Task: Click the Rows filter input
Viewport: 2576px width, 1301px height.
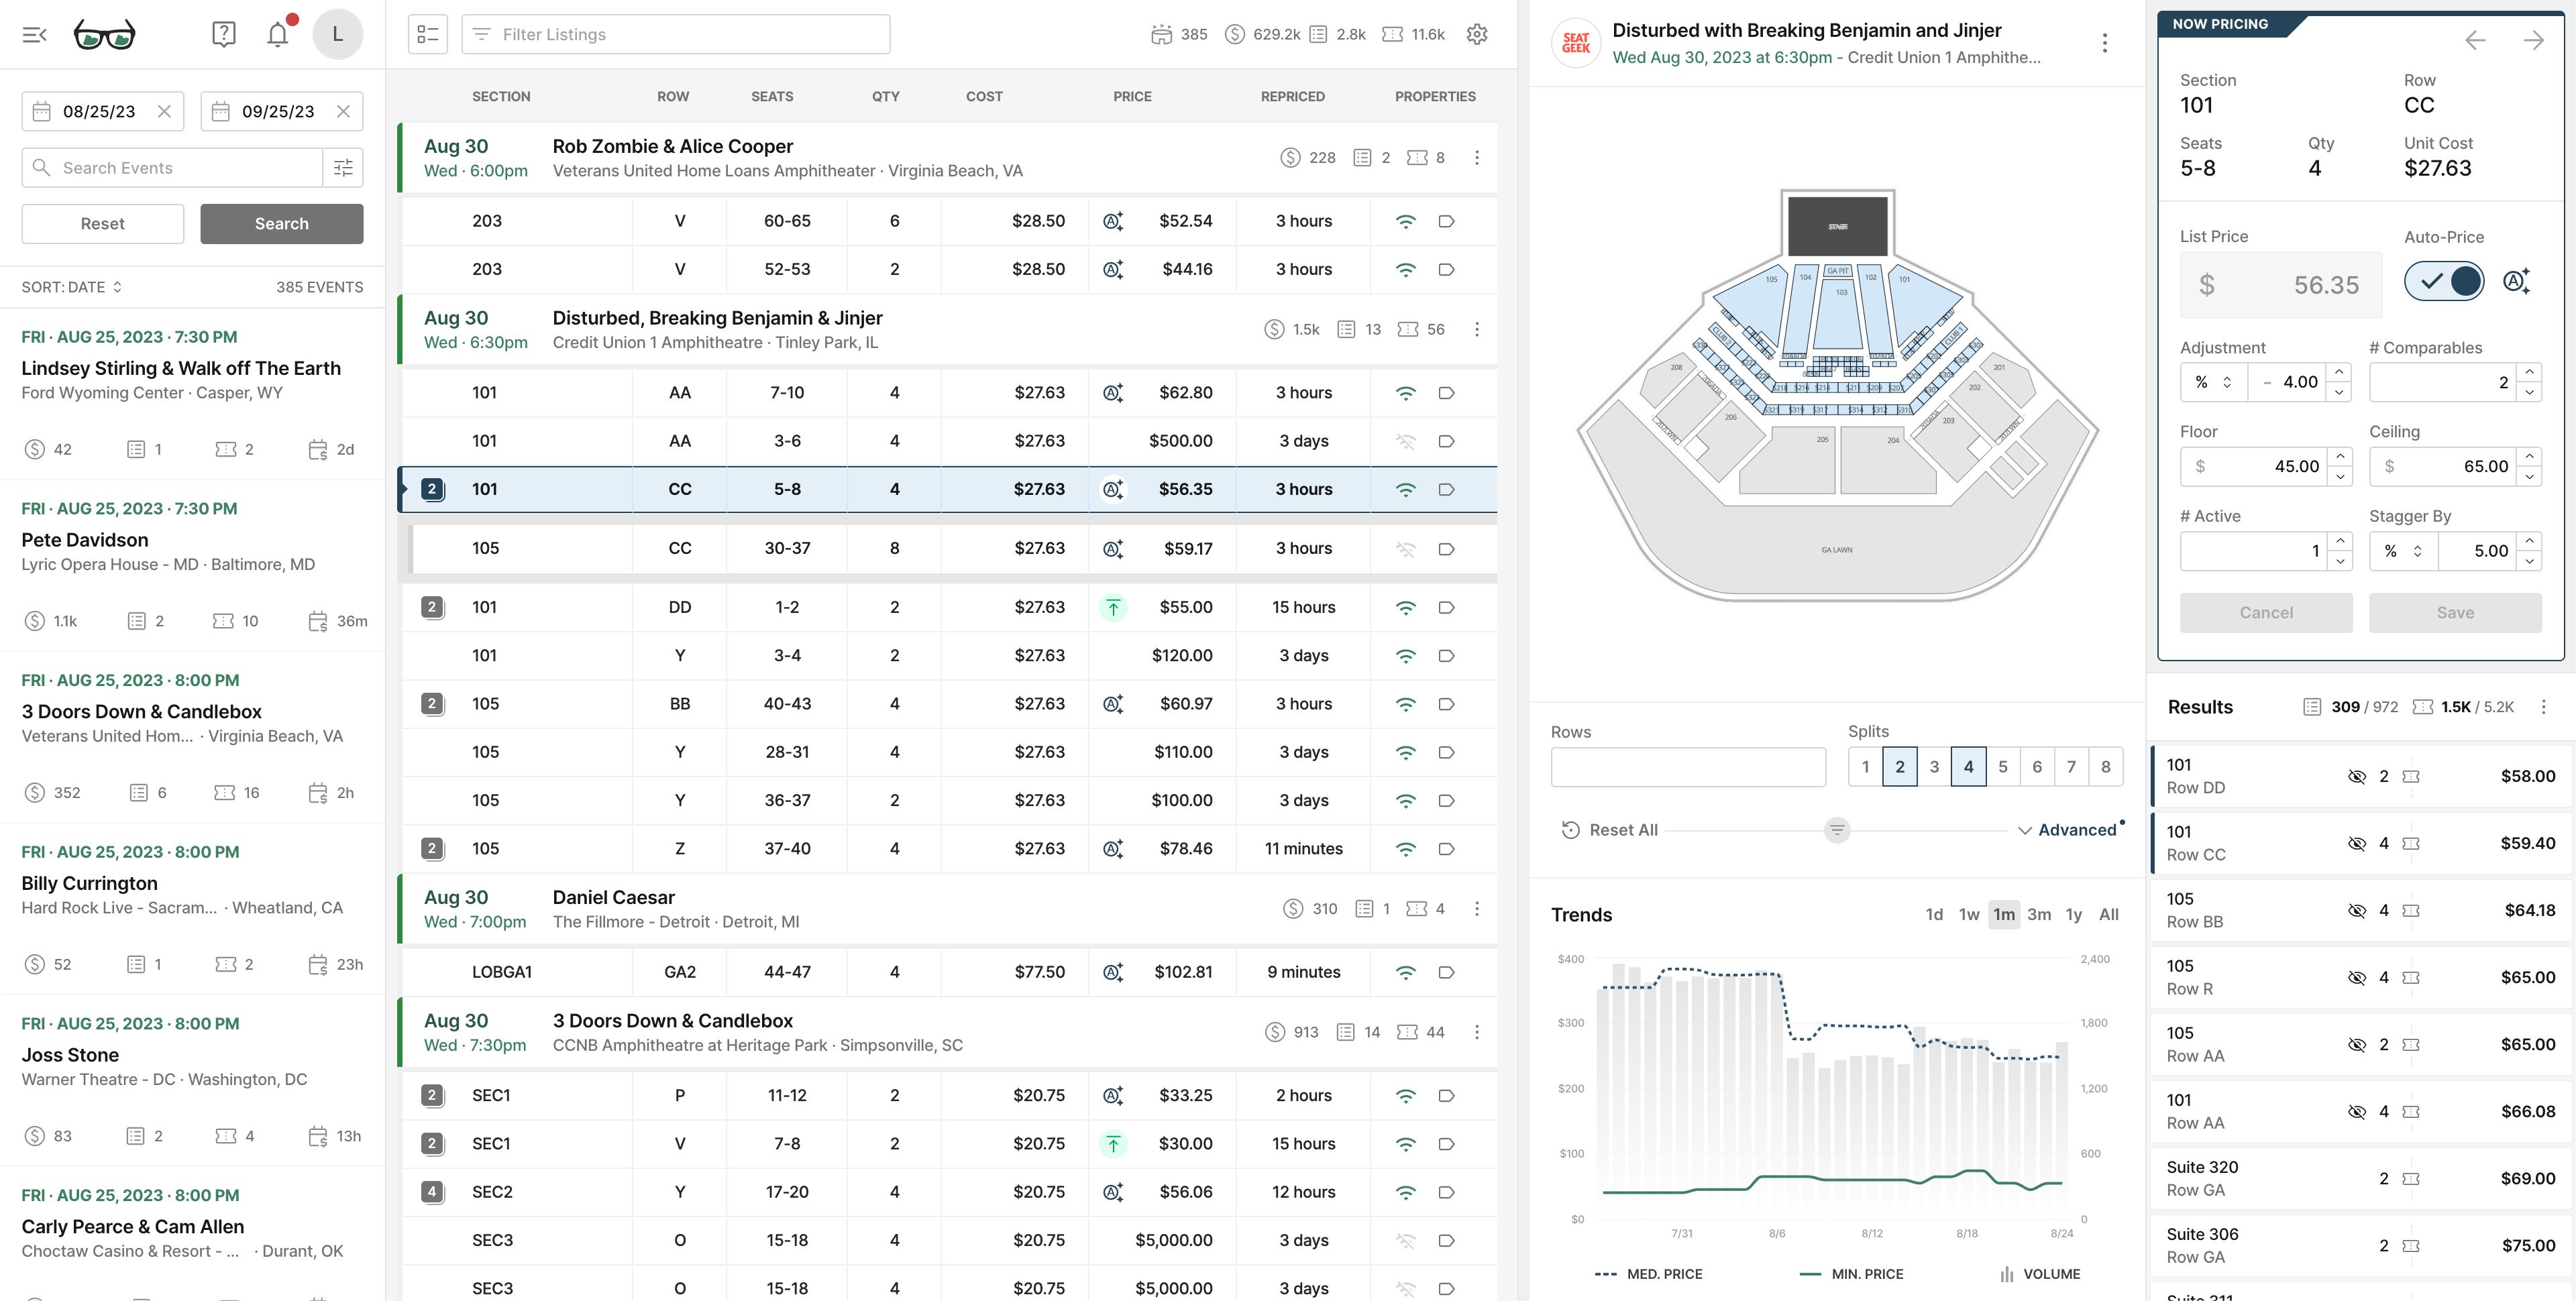Action: coord(1688,767)
